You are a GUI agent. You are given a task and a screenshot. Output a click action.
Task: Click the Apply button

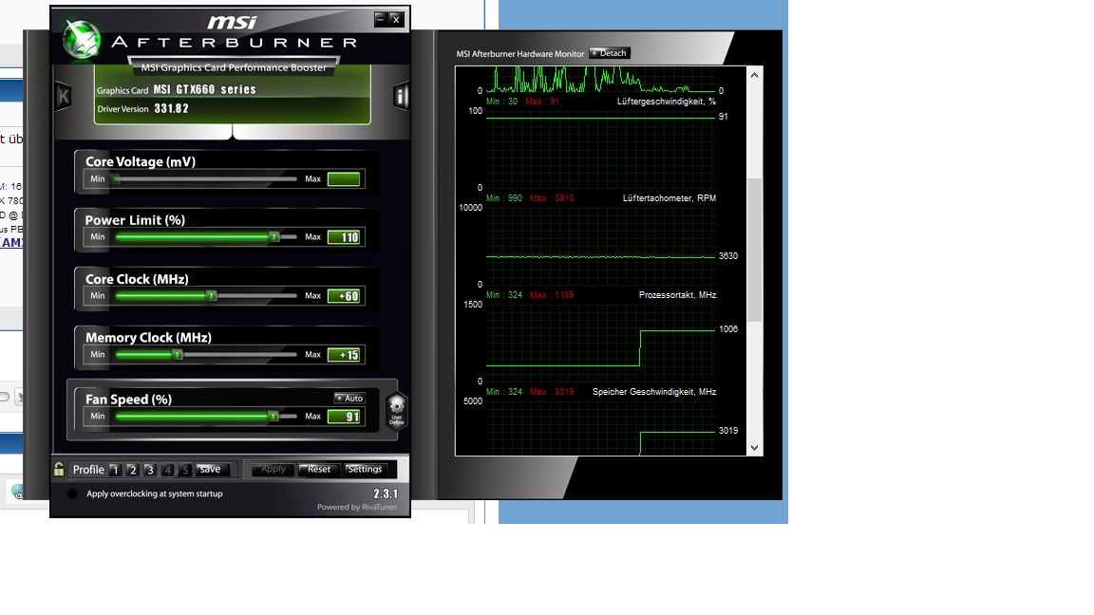[273, 469]
